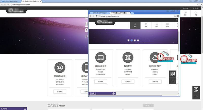Image resolution: width=203 pixels, height=110 pixels.
Task: Go forward in the background browser window
Action: point(5,5)
